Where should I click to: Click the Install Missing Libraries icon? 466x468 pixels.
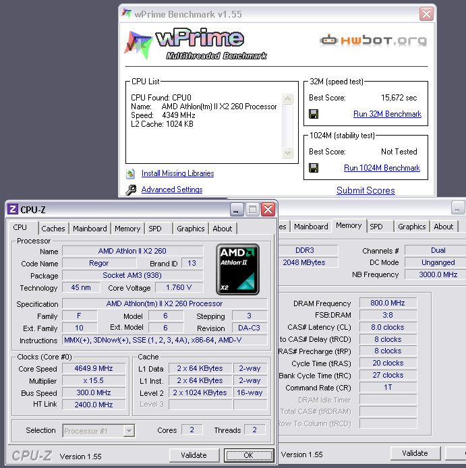(130, 174)
